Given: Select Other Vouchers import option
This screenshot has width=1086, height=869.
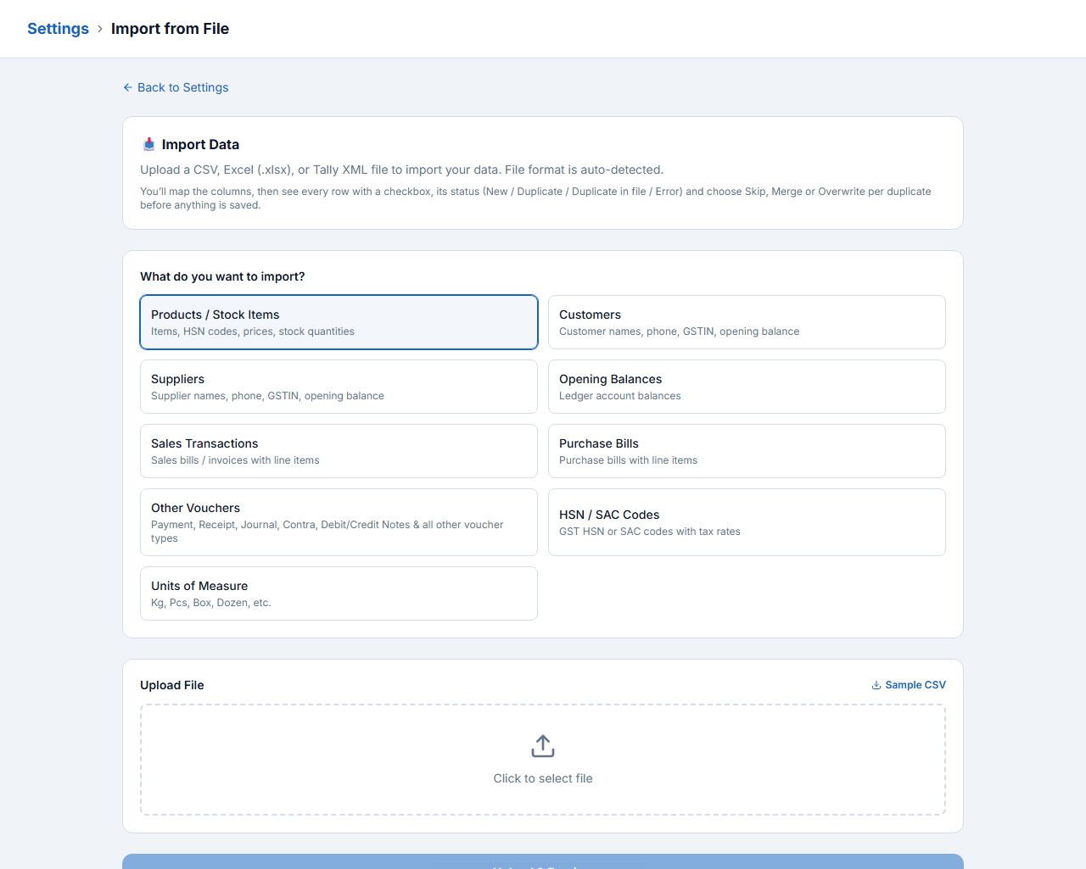Looking at the screenshot, I should pyautogui.click(x=339, y=522).
